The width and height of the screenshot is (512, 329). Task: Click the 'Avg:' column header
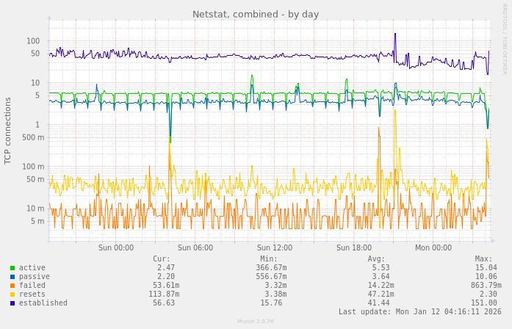pos(376,259)
